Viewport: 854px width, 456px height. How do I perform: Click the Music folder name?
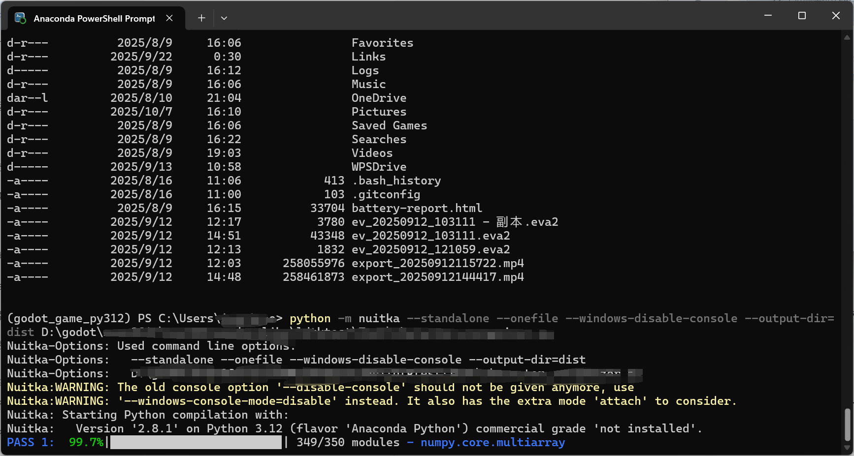(x=368, y=84)
